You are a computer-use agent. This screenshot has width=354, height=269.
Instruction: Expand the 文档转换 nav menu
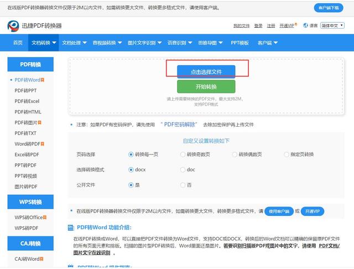point(44,43)
